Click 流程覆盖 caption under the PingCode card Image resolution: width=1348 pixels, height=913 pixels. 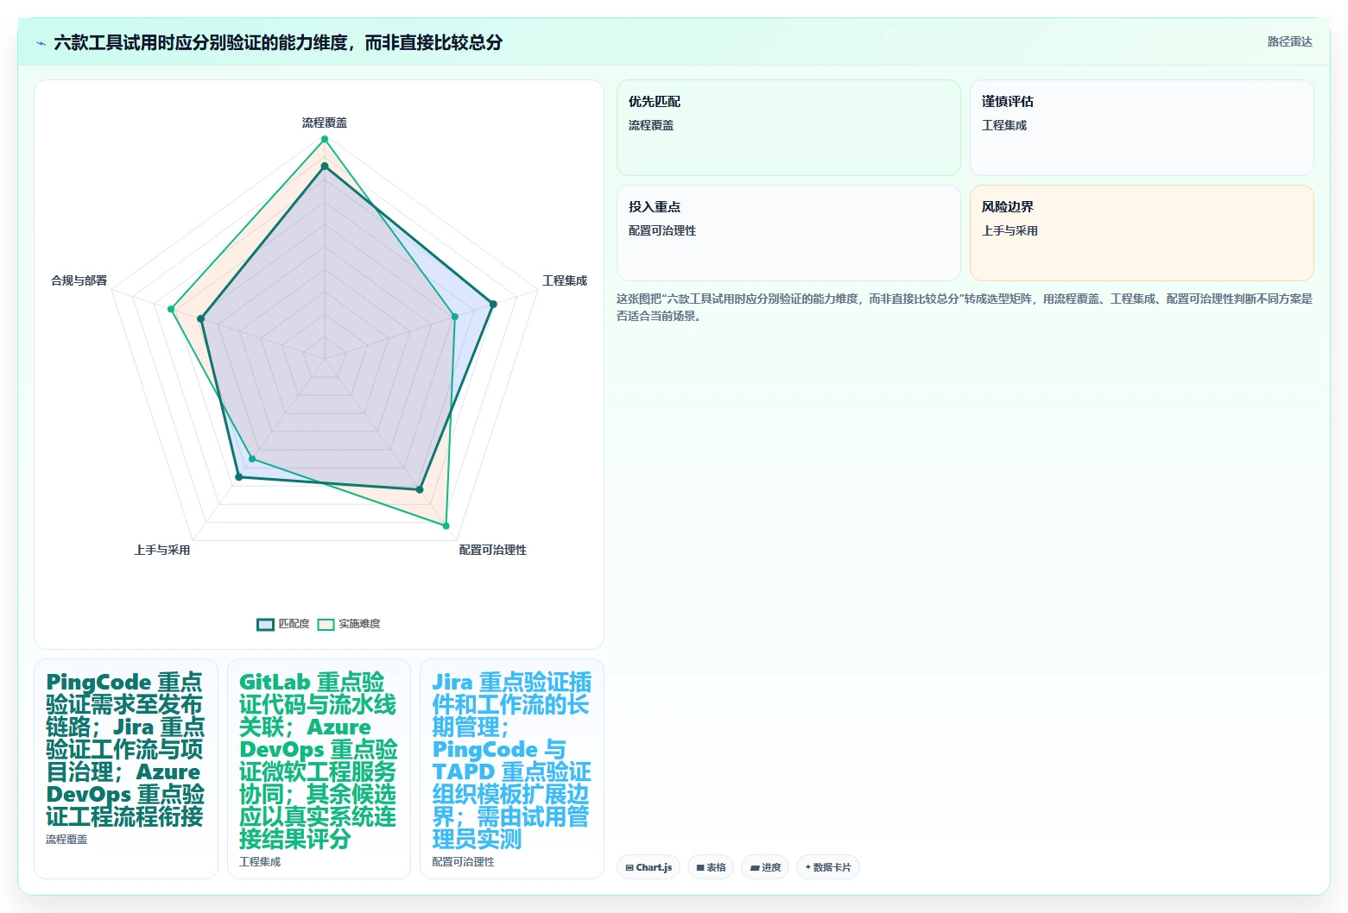(x=66, y=839)
